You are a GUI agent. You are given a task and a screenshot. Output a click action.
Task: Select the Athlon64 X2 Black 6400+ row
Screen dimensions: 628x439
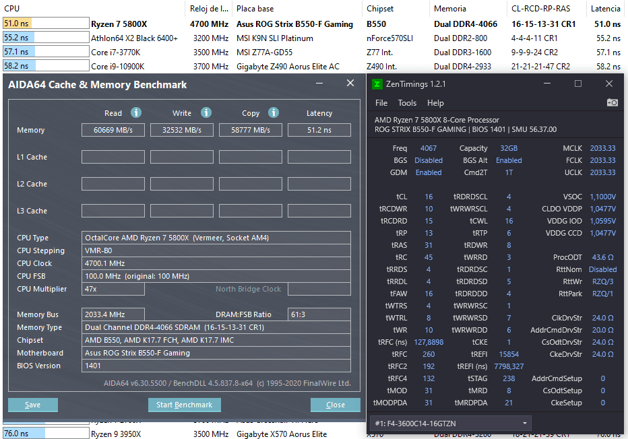click(x=313, y=38)
